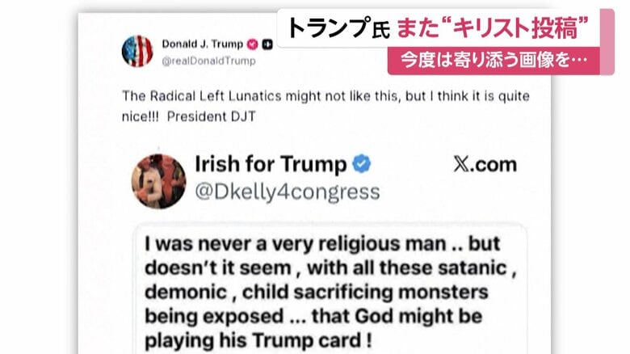Open Donald J. Trump's flag profile avatar
Viewport: 630px width, 354px height.
pyautogui.click(x=137, y=51)
